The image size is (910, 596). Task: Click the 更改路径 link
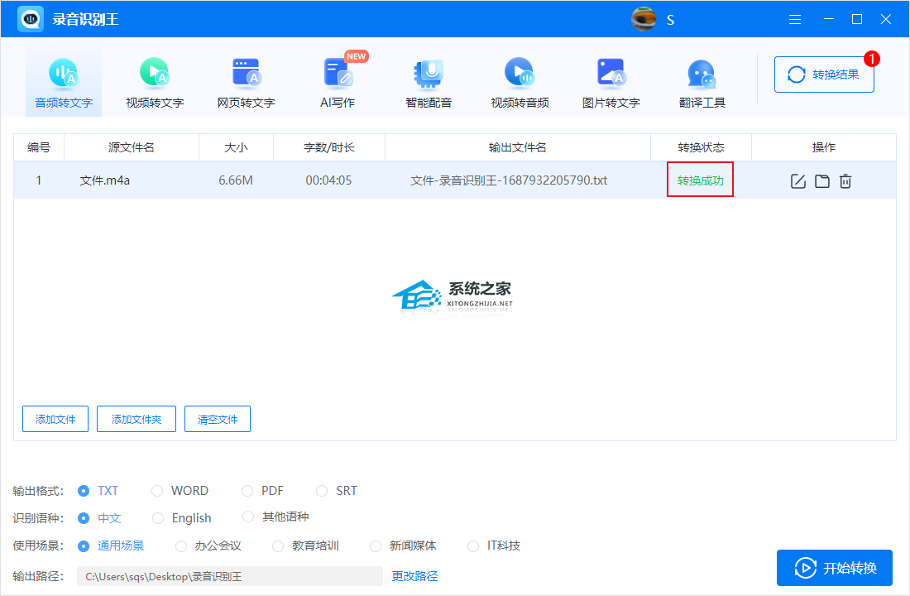pyautogui.click(x=414, y=576)
